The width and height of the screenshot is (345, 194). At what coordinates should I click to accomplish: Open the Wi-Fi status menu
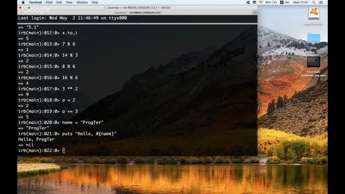tap(261, 2)
